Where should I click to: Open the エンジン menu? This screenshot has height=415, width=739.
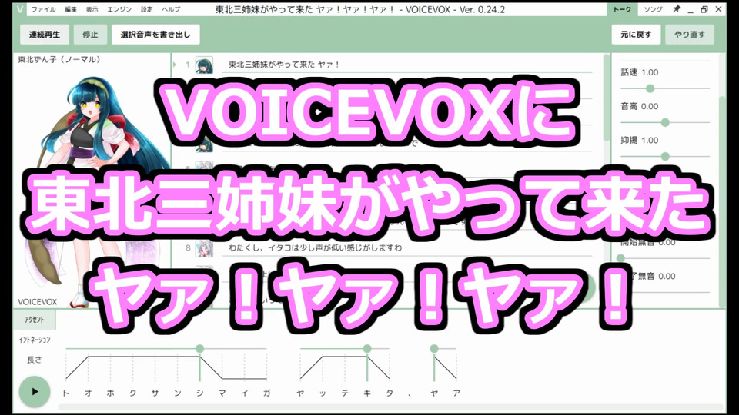[x=119, y=9]
